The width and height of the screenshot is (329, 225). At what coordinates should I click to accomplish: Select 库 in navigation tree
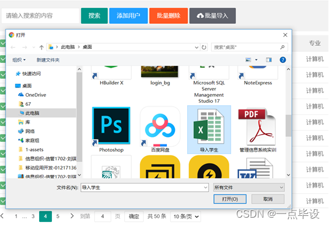coord(24,122)
